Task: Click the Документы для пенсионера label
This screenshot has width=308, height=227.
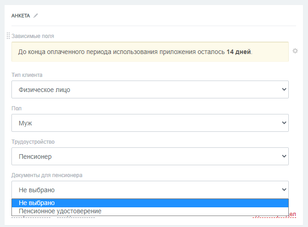Action: pos(47,175)
